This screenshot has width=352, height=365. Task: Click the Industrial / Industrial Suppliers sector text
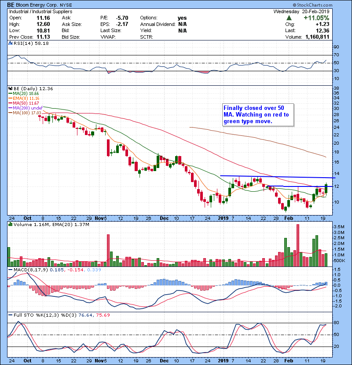coord(41,11)
